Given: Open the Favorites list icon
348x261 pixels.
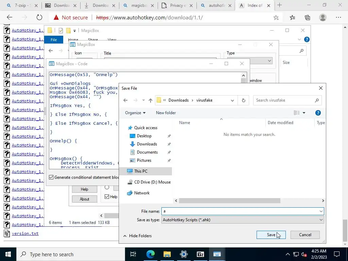Looking at the screenshot, I should [292, 18].
